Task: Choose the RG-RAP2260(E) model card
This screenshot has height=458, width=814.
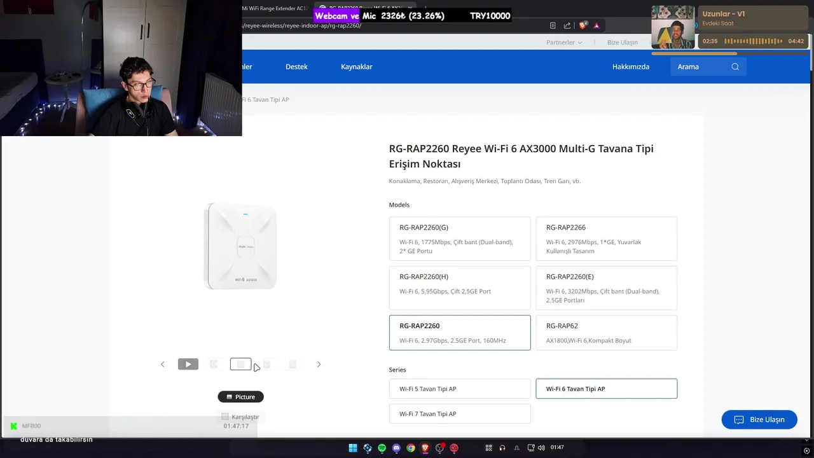Action: point(607,288)
